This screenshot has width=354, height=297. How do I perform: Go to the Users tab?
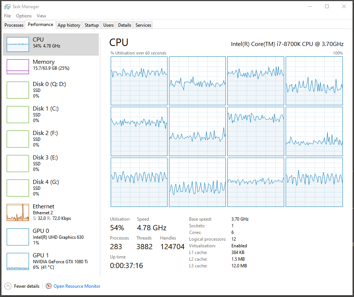pyautogui.click(x=108, y=25)
